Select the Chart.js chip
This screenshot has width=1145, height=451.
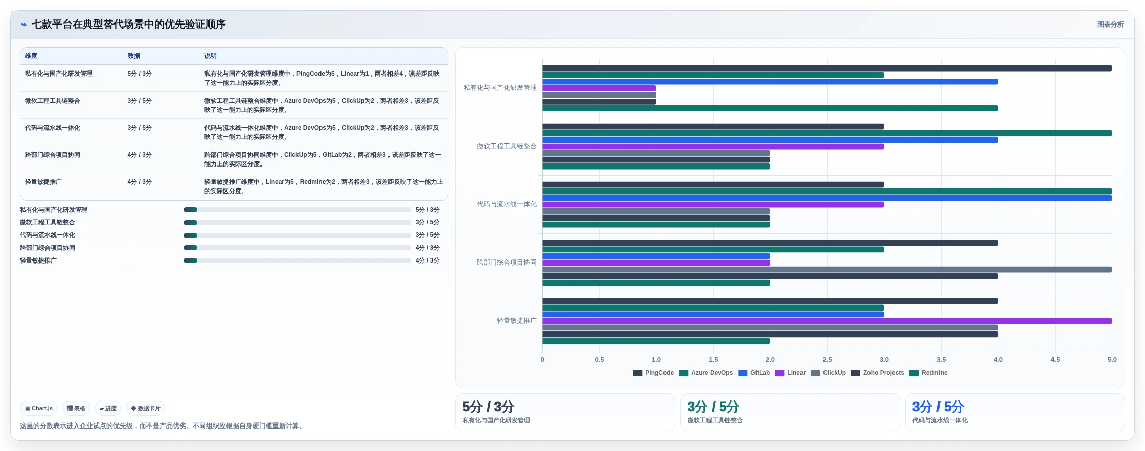point(39,409)
